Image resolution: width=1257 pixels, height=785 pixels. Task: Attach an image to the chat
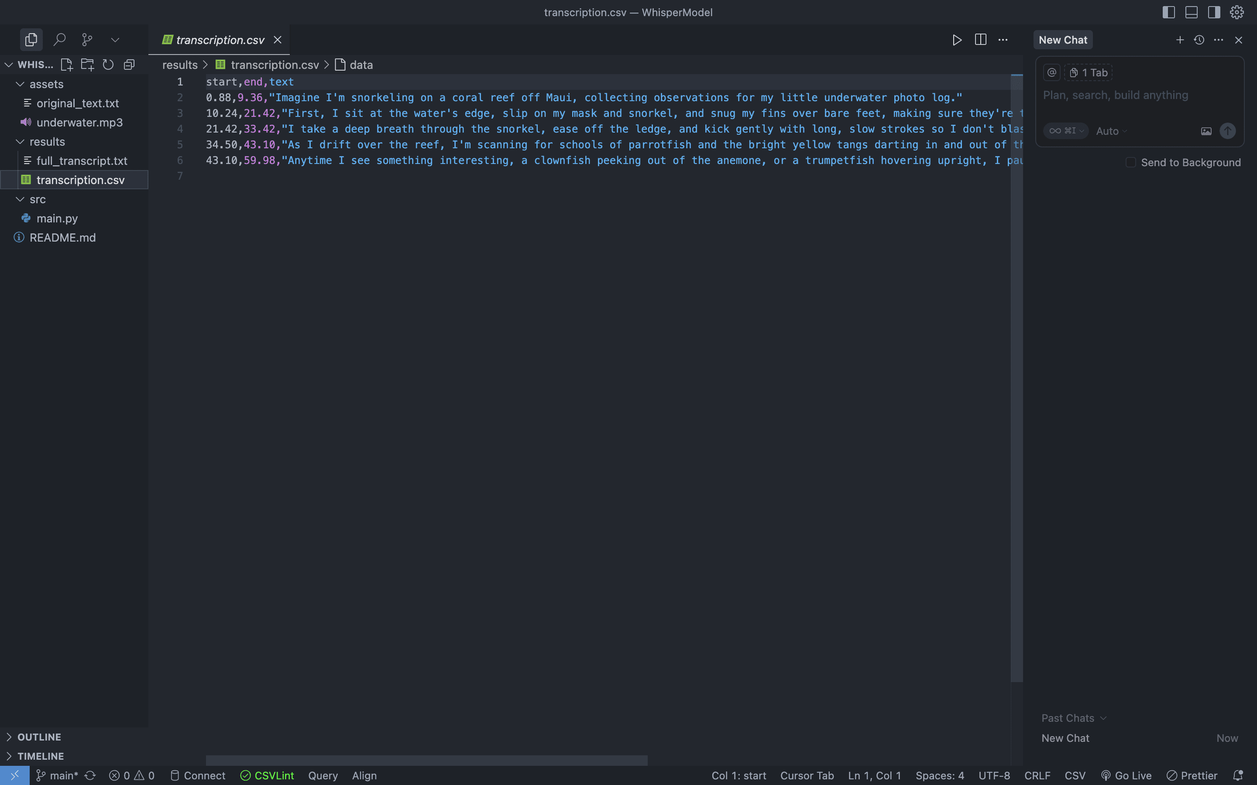(1206, 131)
